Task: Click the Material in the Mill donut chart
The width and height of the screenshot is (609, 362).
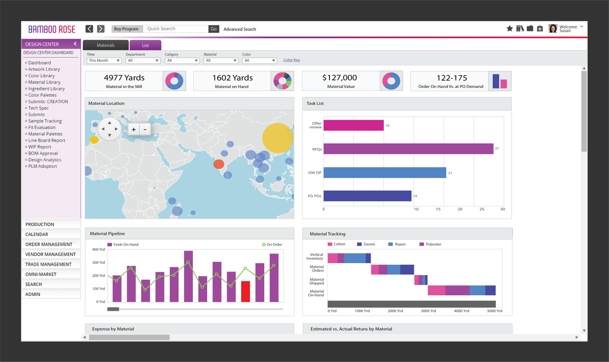Action: pos(174,81)
